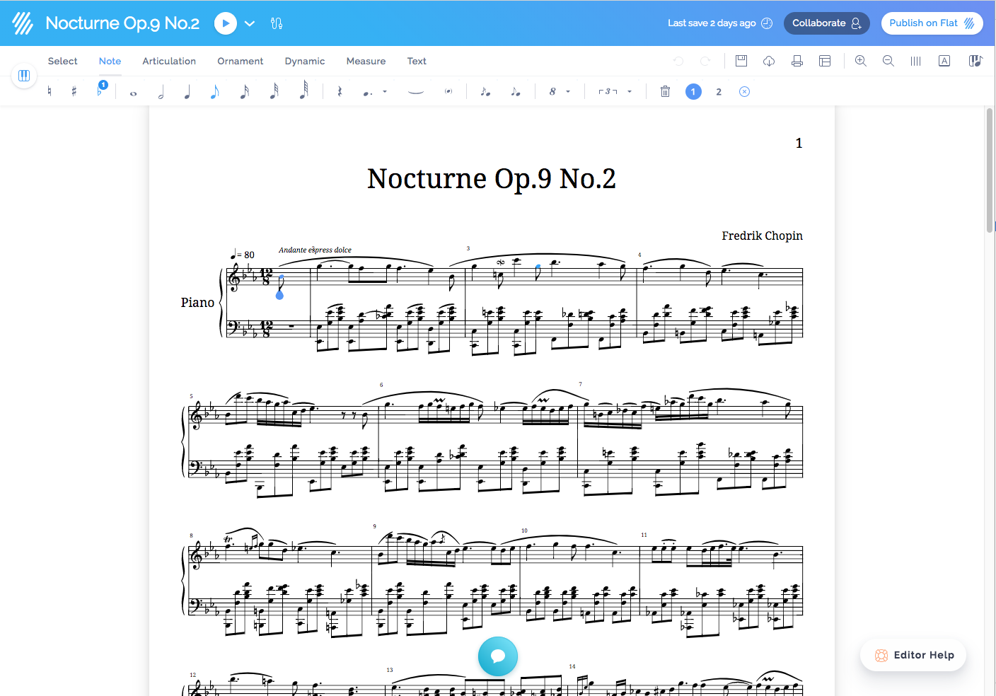Apply natural accidental
The image size is (996, 696).
(50, 91)
